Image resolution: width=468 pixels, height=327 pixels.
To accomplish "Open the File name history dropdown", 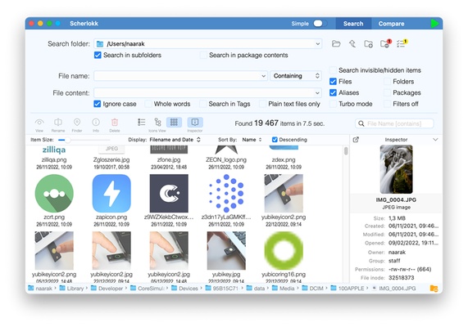I will click(263, 76).
